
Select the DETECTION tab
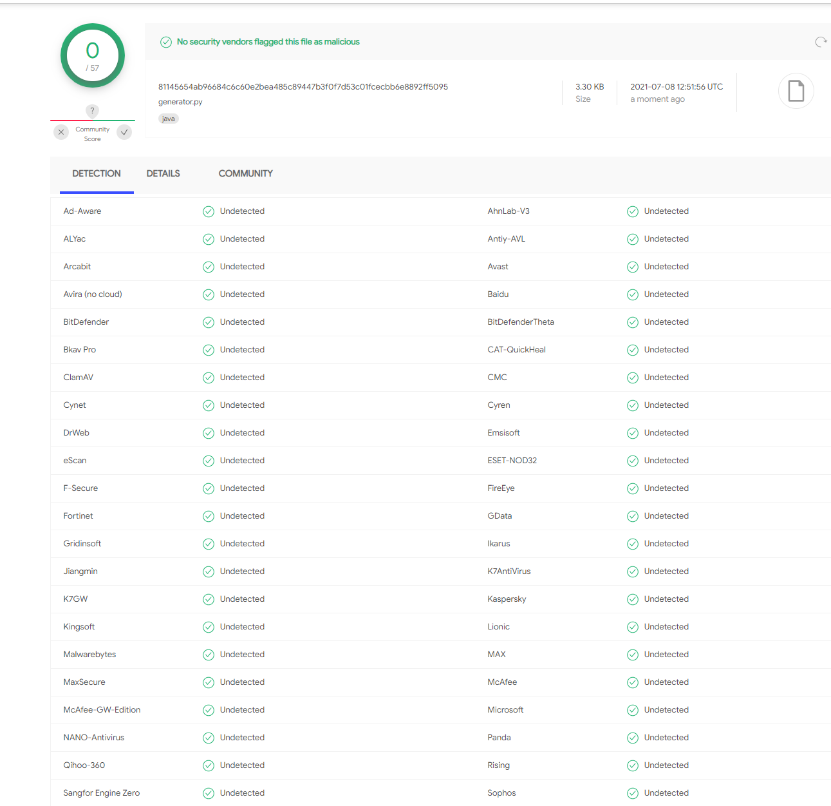pyautogui.click(x=97, y=173)
